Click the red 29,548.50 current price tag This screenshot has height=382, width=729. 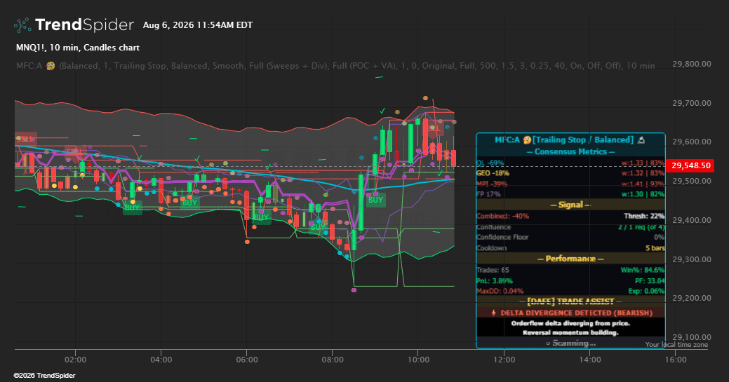click(x=690, y=165)
